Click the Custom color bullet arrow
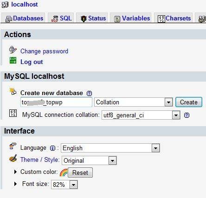The image size is (206, 198). (15, 172)
